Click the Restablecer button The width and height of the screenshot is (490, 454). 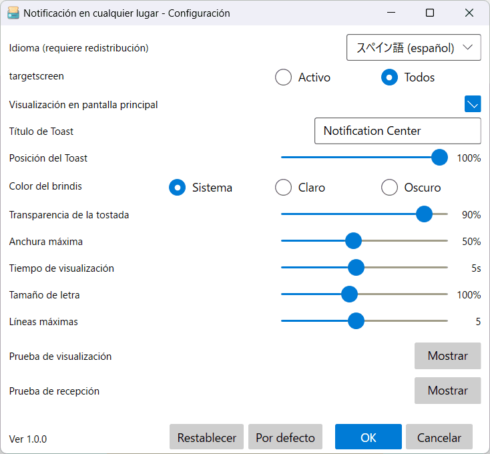(x=206, y=437)
